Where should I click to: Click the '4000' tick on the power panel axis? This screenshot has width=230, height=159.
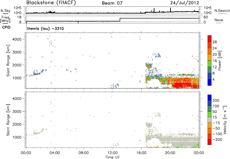click(x=17, y=39)
